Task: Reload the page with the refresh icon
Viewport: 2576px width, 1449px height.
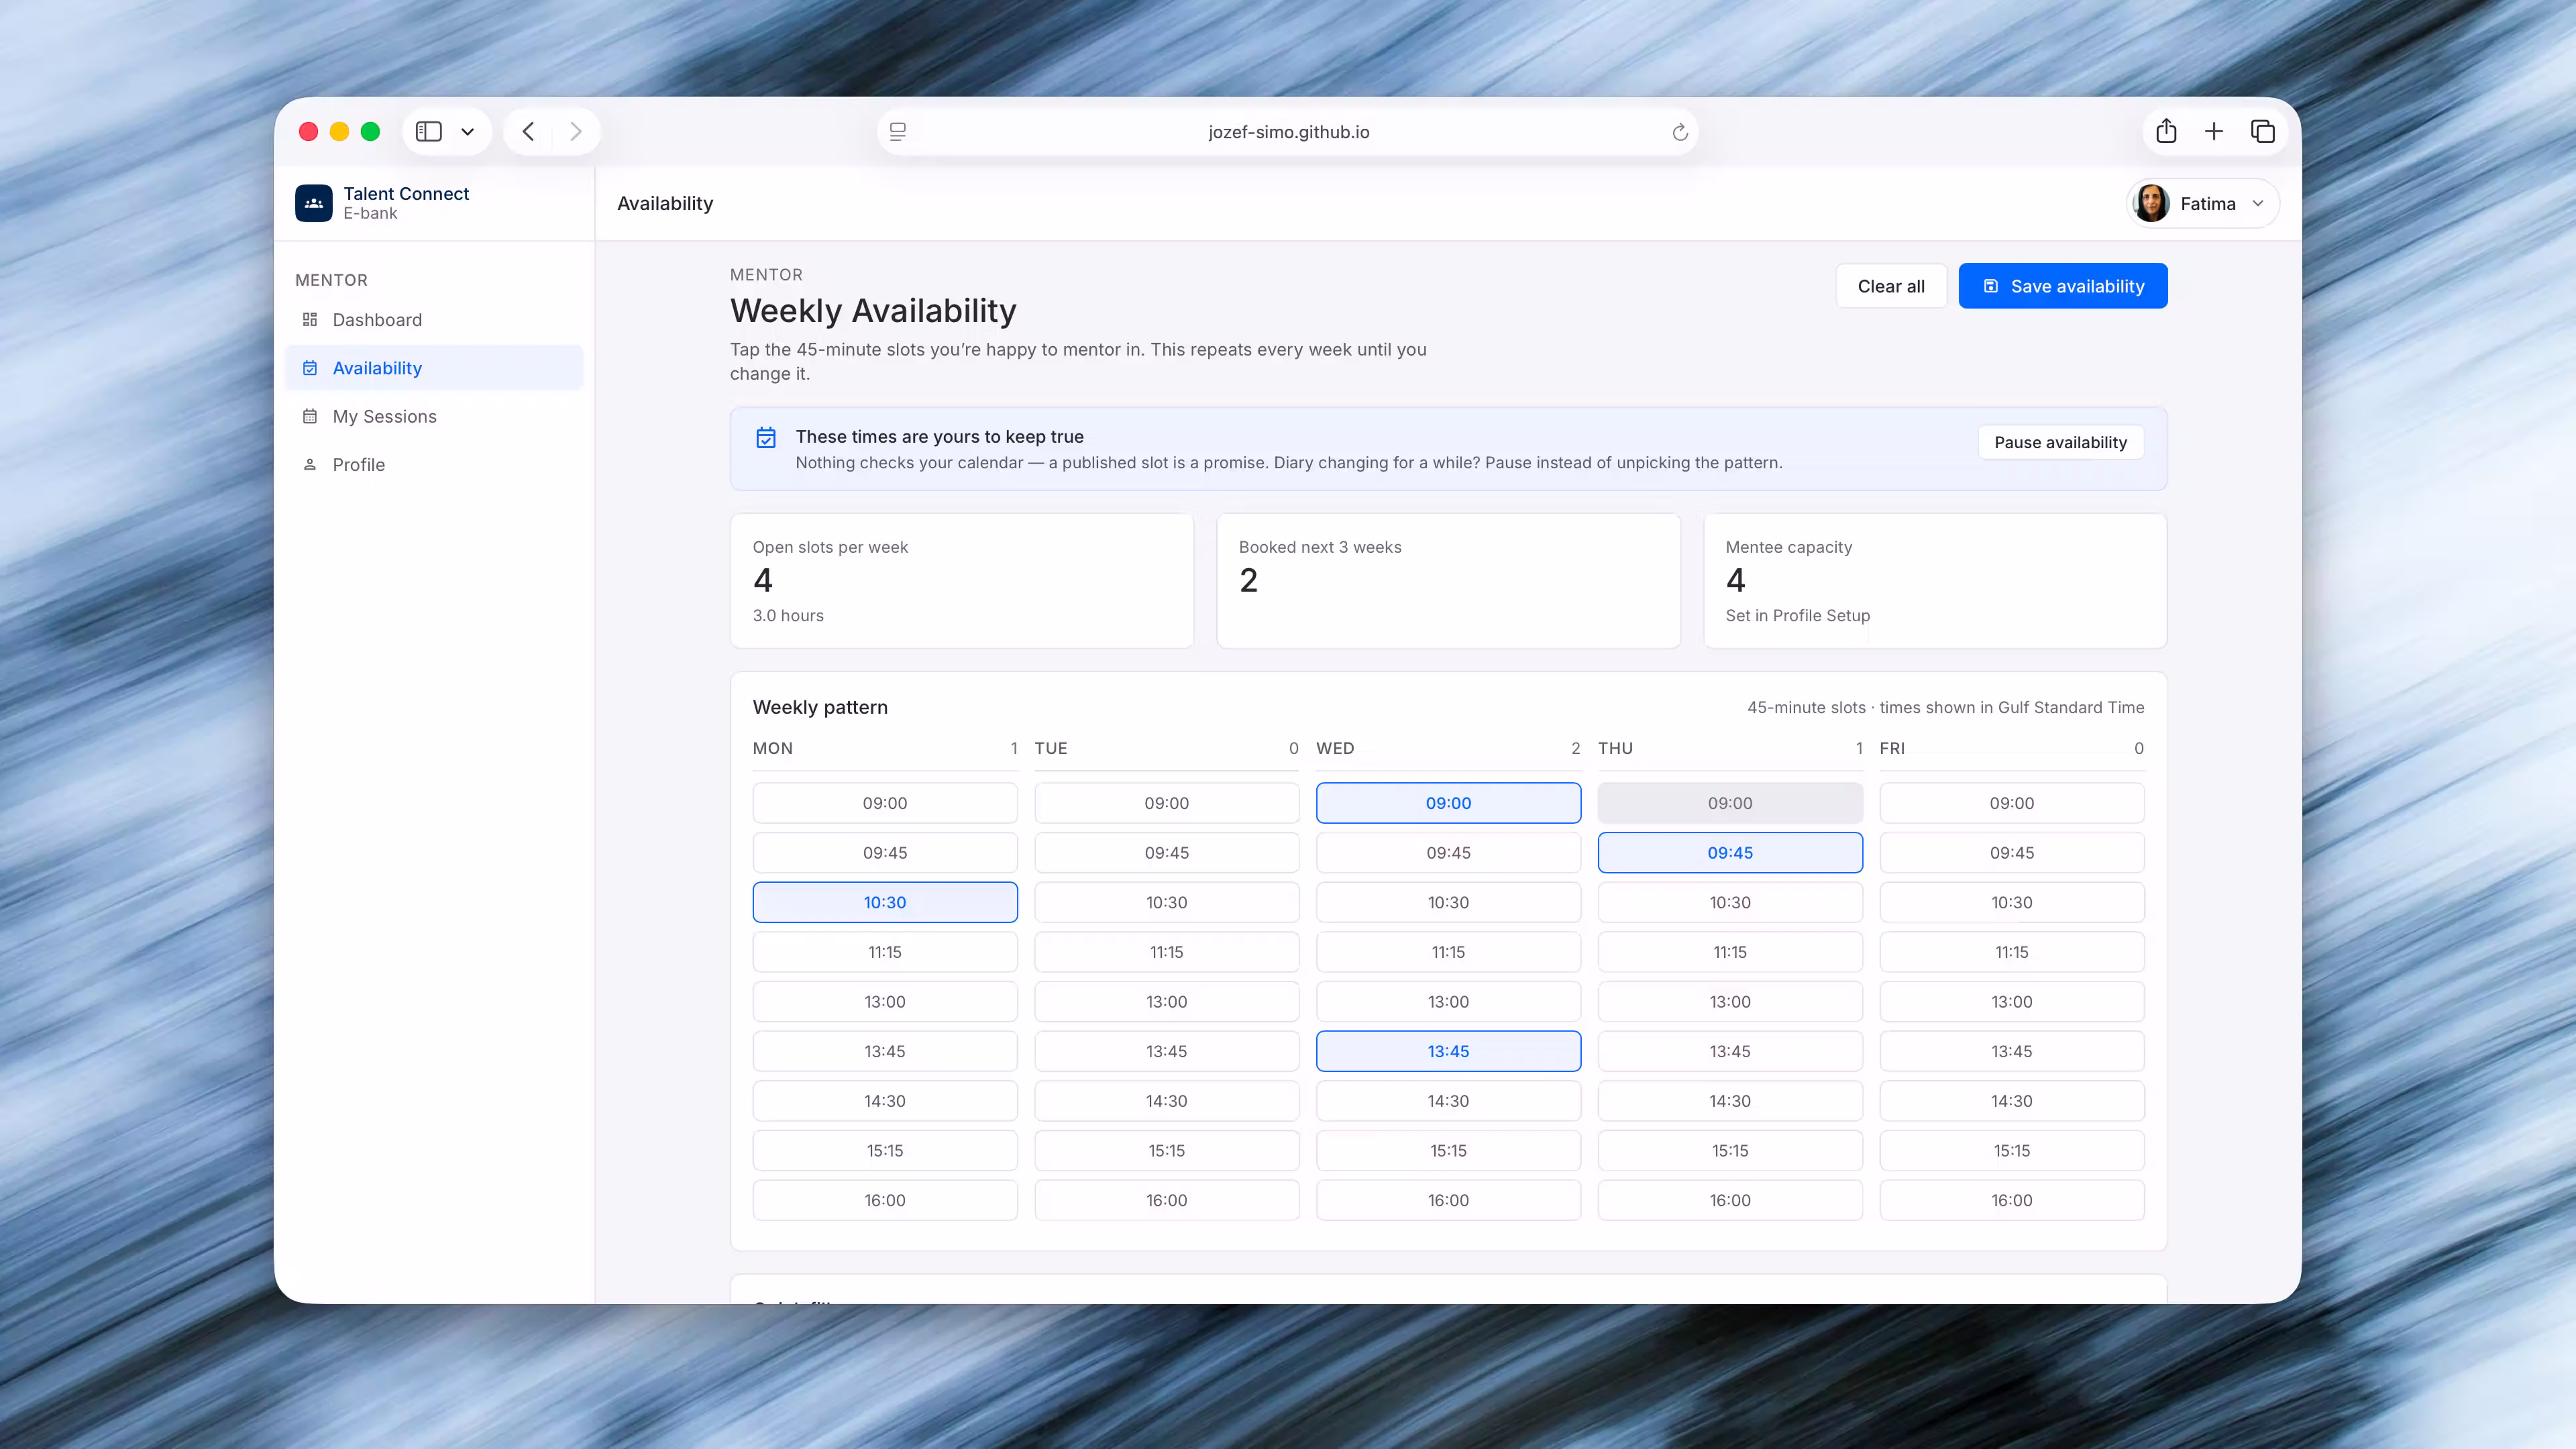Action: point(1680,132)
